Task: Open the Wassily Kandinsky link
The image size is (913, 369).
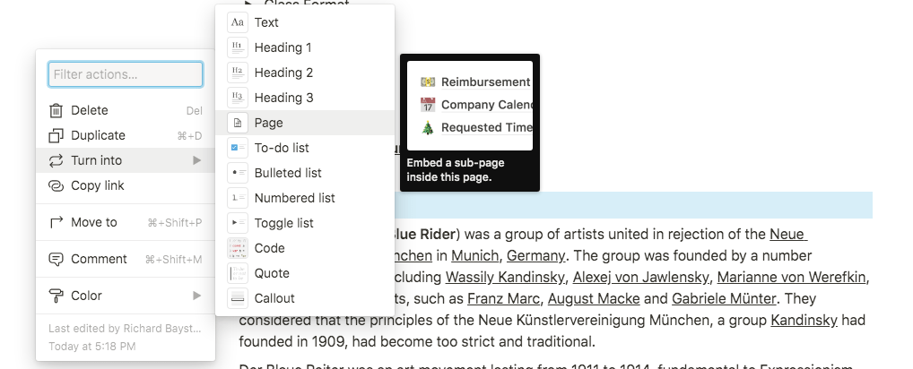Action: coord(505,277)
